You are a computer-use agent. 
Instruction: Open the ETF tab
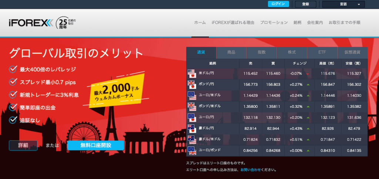tap(322, 52)
